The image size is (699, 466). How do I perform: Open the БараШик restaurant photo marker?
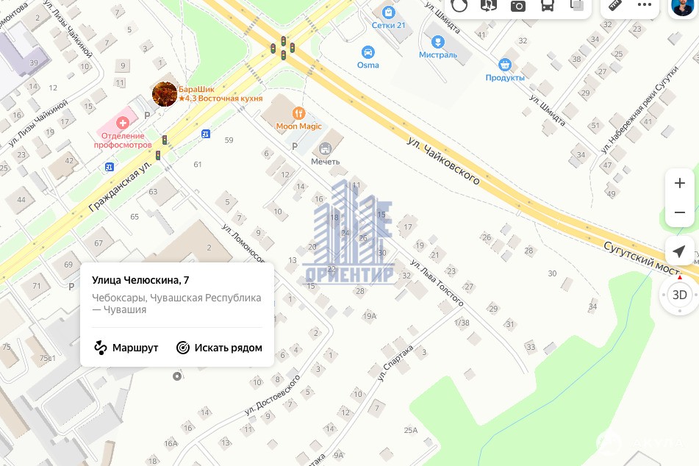pyautogui.click(x=165, y=94)
